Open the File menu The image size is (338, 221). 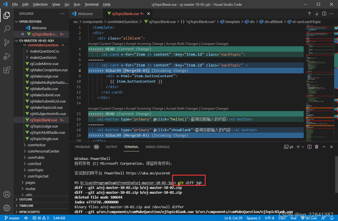click(x=15, y=4)
